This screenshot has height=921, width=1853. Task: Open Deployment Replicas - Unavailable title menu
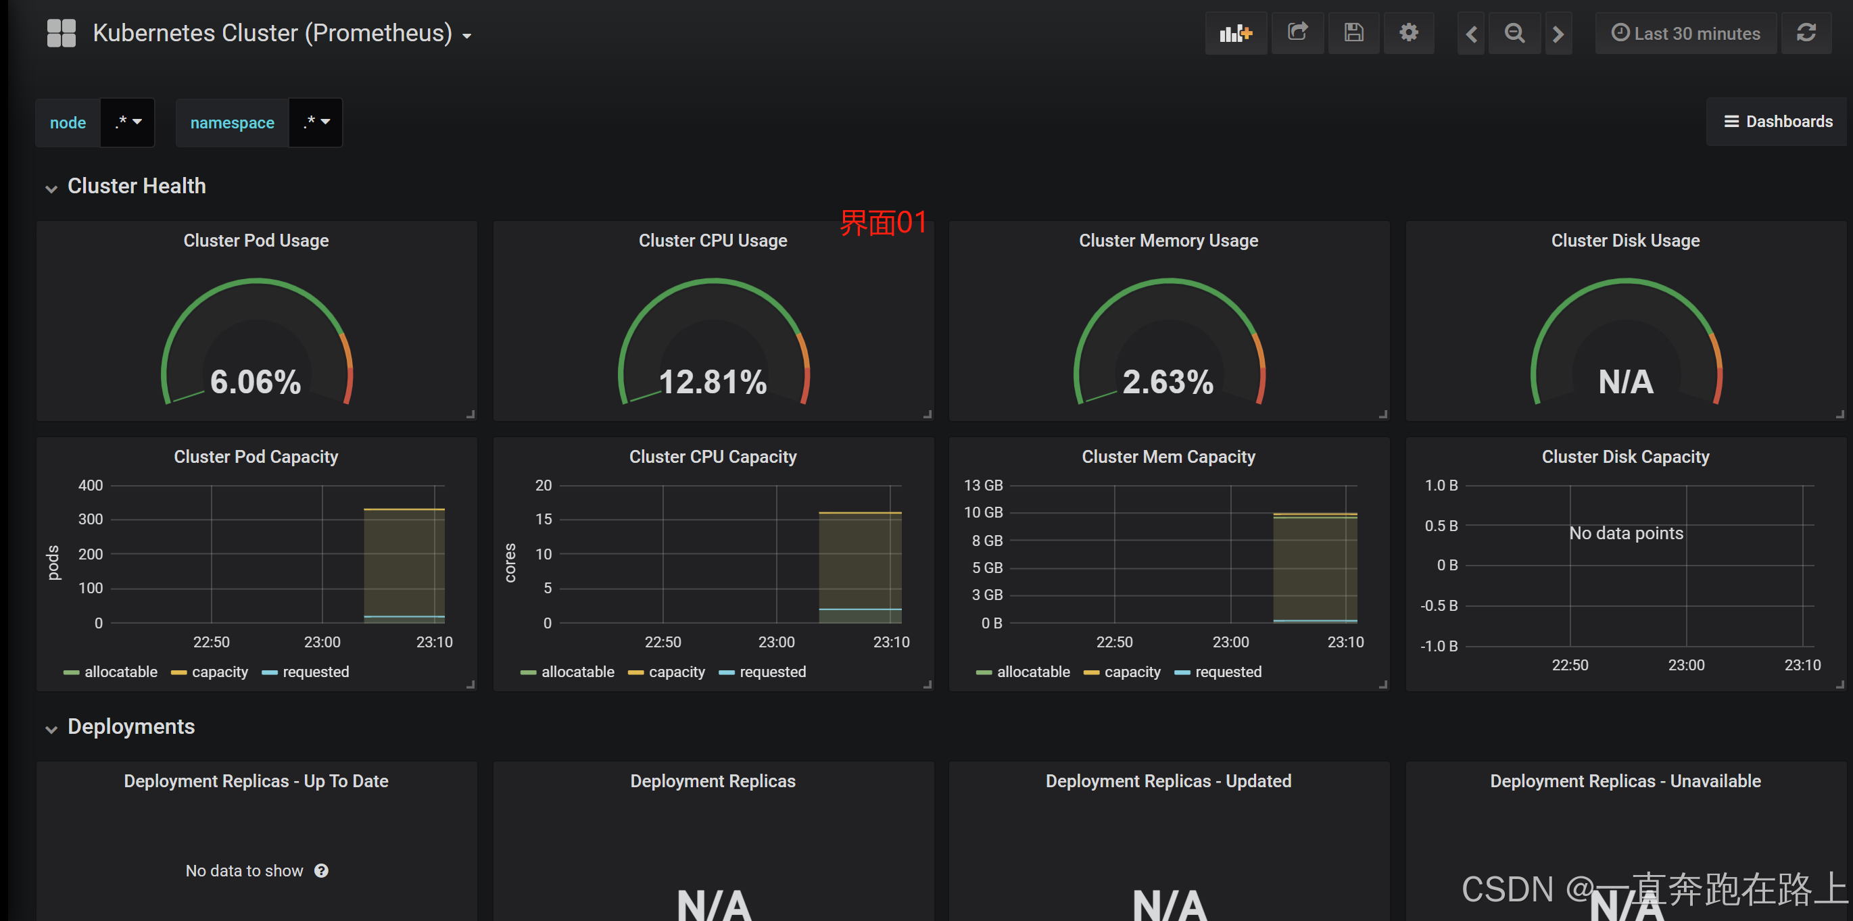click(1625, 782)
